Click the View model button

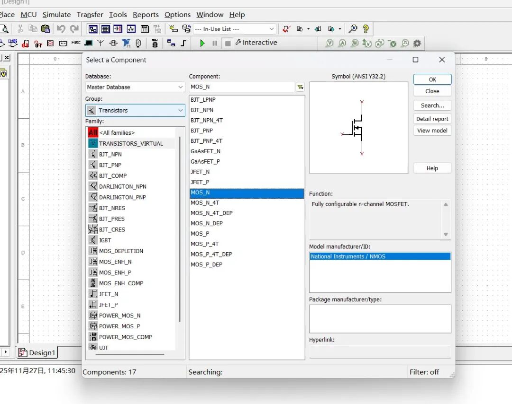pos(432,131)
